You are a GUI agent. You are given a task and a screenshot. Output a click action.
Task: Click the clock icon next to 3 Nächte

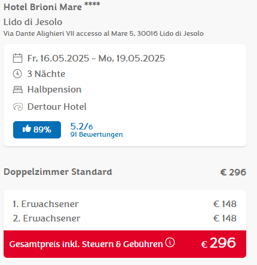pyautogui.click(x=17, y=74)
